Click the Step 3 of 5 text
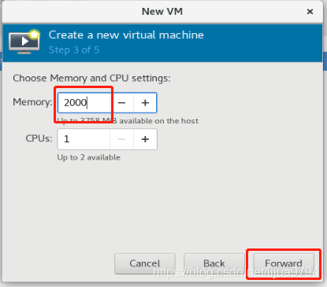The width and height of the screenshot is (327, 287). (x=74, y=50)
